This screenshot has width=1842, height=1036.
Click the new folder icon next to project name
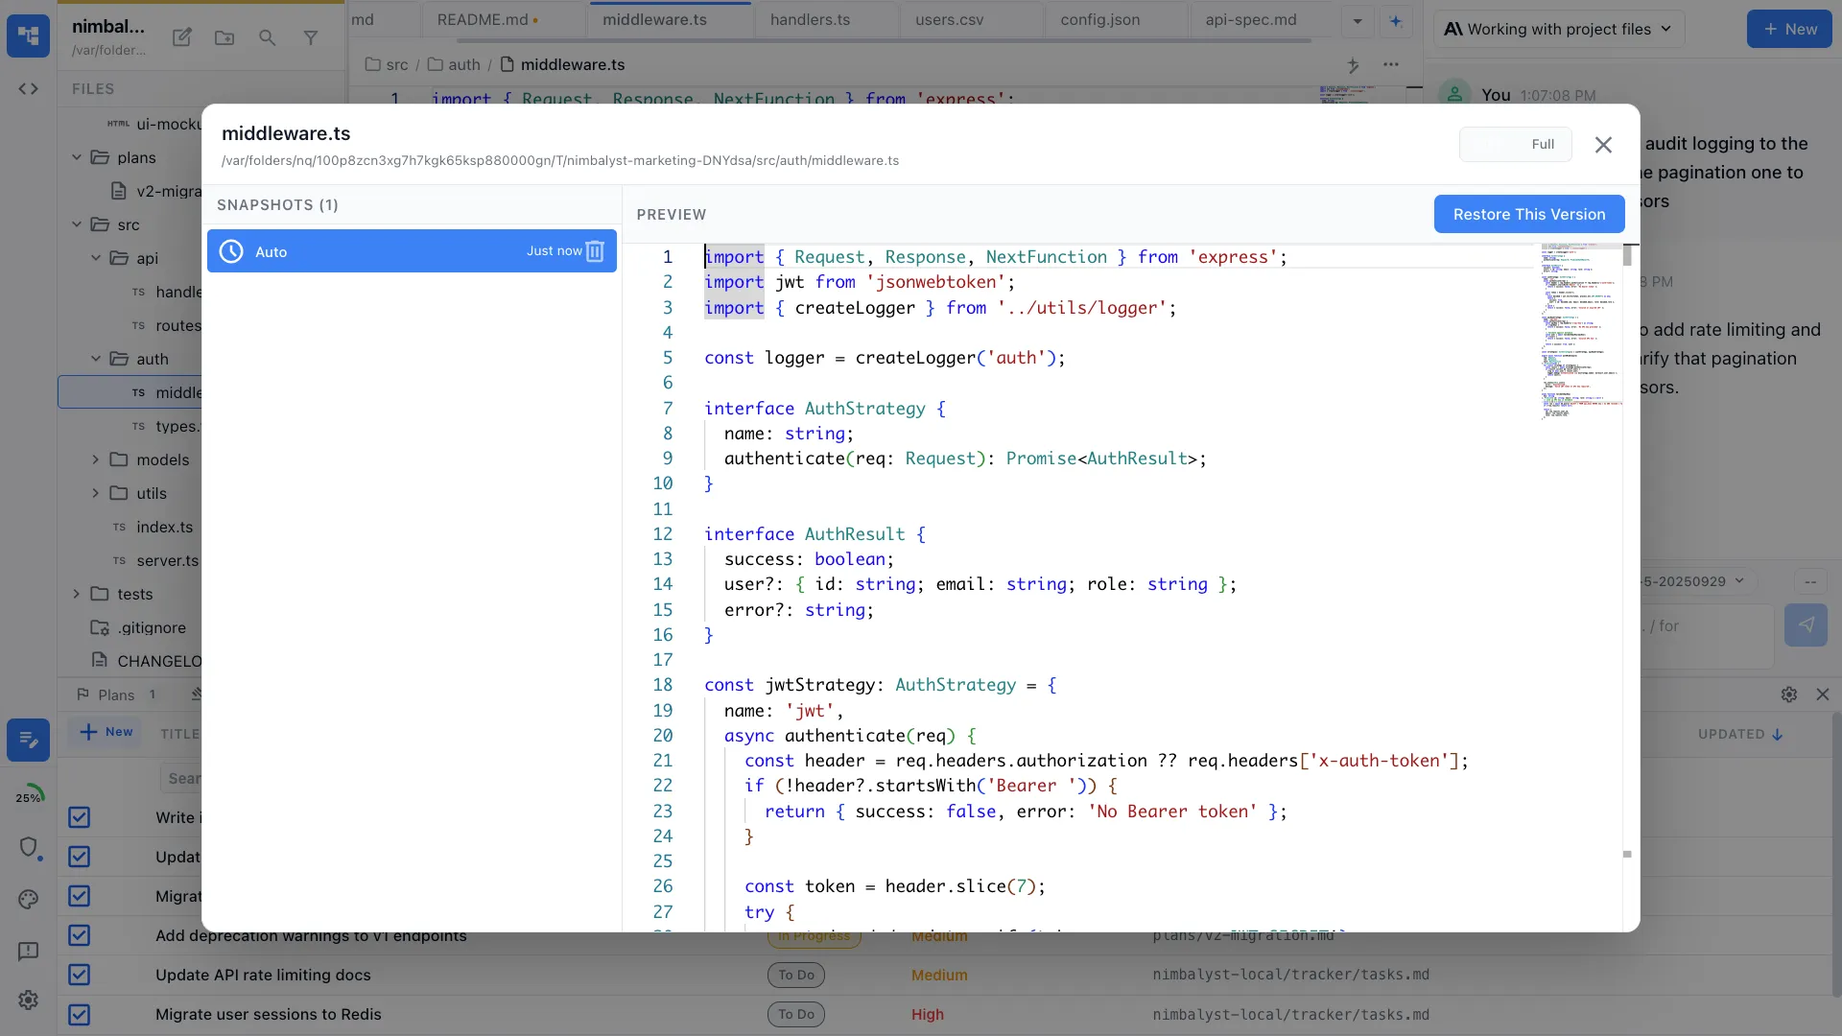[x=224, y=37]
